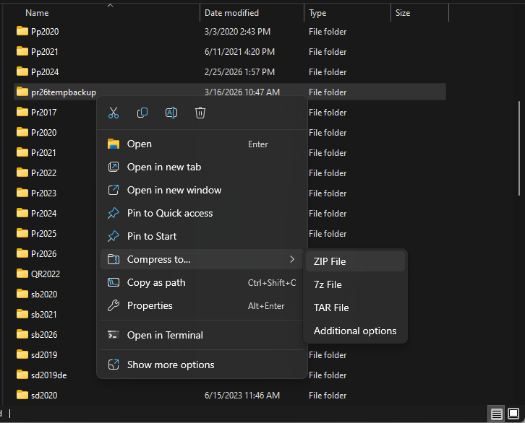Click Open in new tab
Image resolution: width=525 pixels, height=423 pixels.
[164, 167]
